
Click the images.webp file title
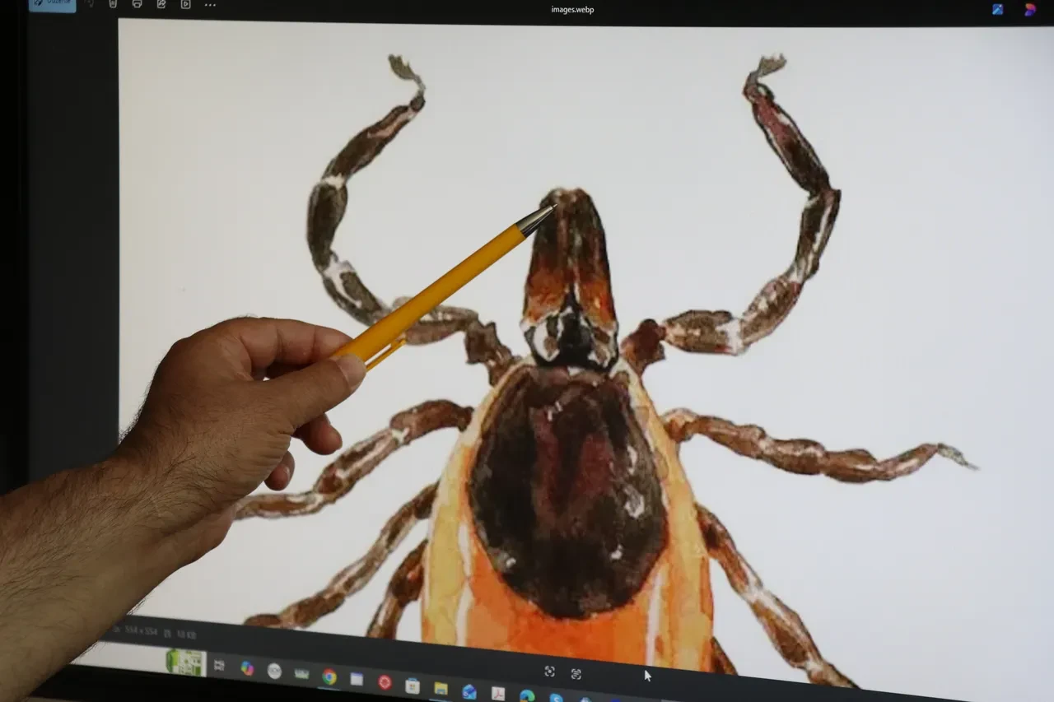[x=572, y=10]
